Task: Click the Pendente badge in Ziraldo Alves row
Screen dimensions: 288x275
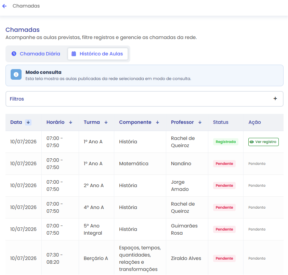Action: tap(224, 258)
